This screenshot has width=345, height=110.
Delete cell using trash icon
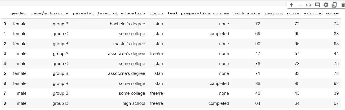[343, 5]
